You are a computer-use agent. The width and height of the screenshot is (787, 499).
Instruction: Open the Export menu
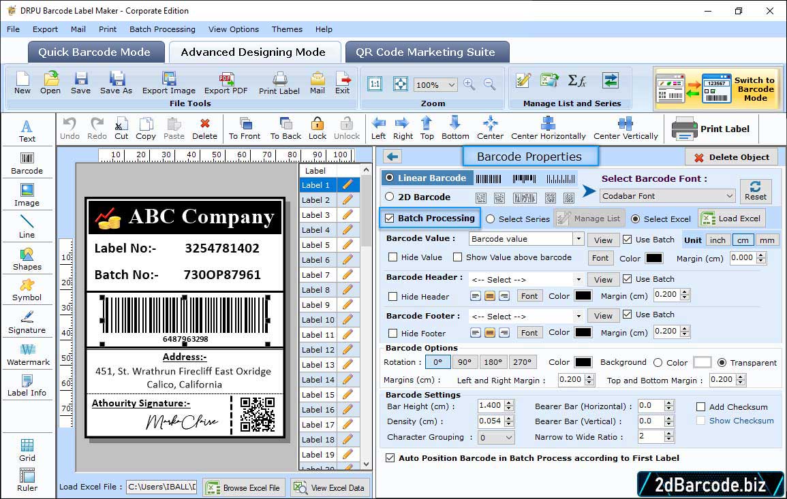pyautogui.click(x=45, y=29)
